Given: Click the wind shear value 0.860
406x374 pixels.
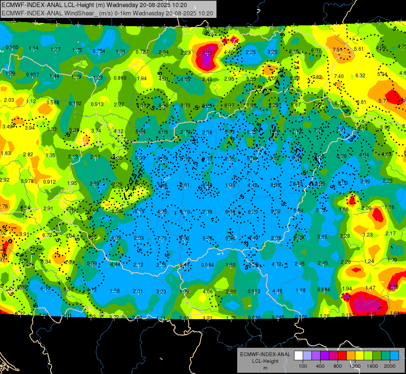Looking at the screenshot, I should tap(120, 78).
